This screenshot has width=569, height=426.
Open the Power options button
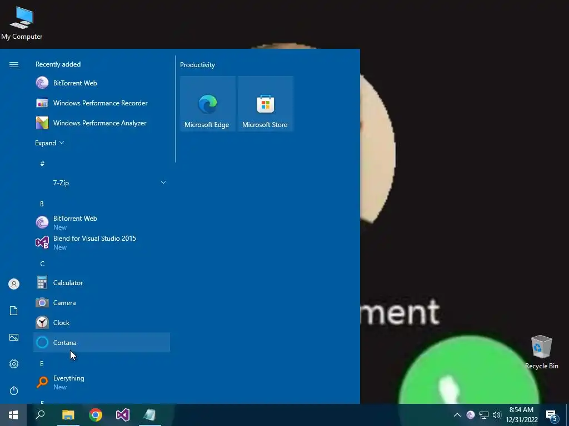[14, 390]
